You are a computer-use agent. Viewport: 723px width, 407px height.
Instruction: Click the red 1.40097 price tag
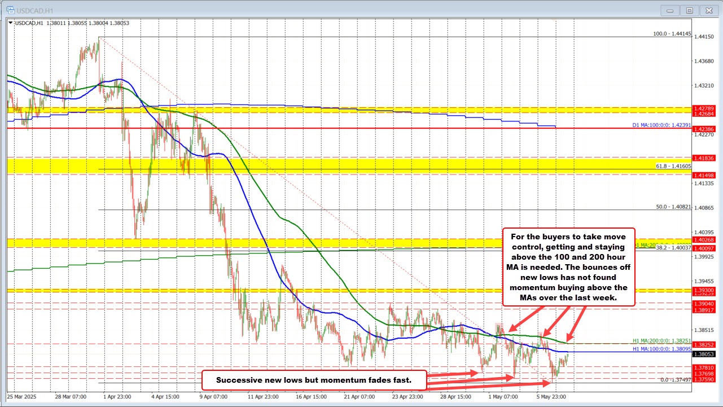[704, 248]
